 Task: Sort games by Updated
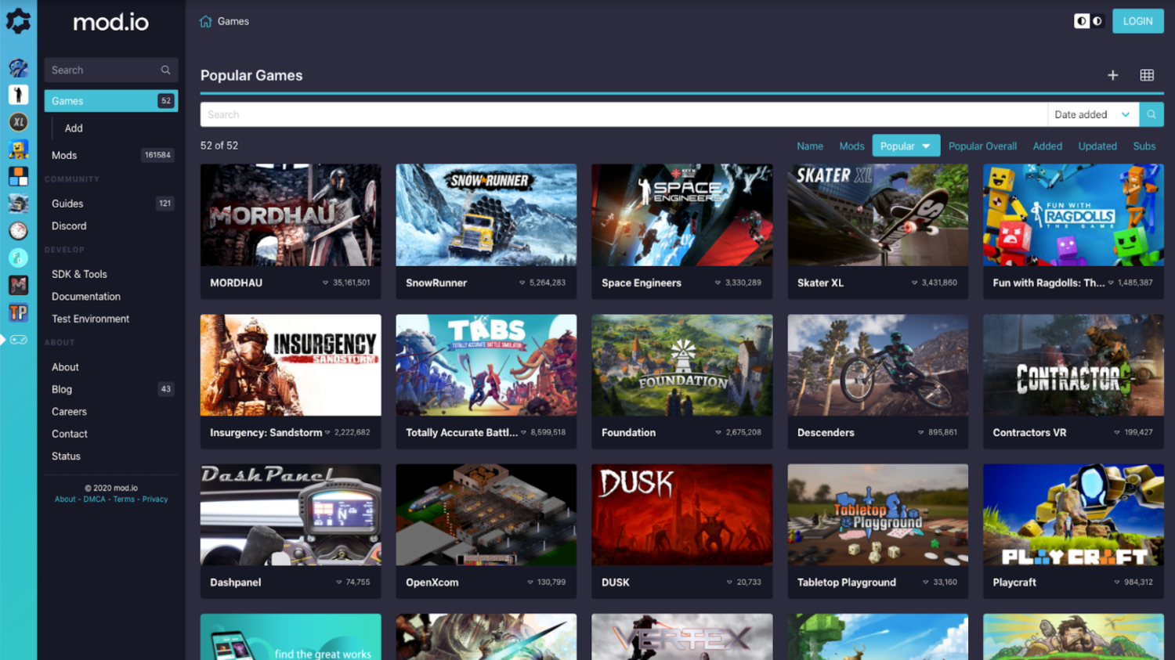(x=1097, y=146)
